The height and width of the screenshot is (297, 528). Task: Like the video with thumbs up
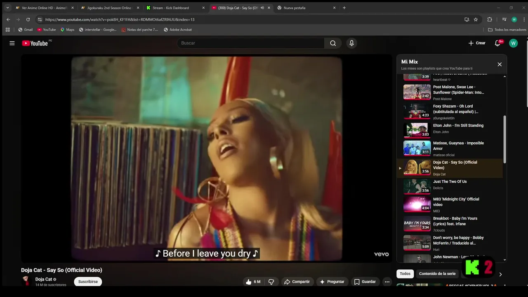[253, 282]
